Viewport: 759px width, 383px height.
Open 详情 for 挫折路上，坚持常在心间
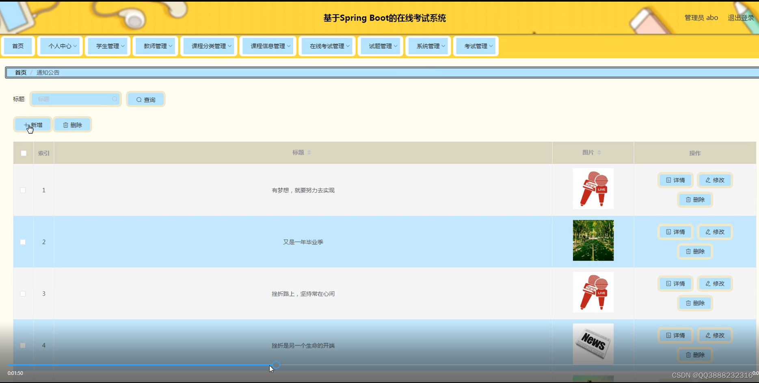click(675, 284)
